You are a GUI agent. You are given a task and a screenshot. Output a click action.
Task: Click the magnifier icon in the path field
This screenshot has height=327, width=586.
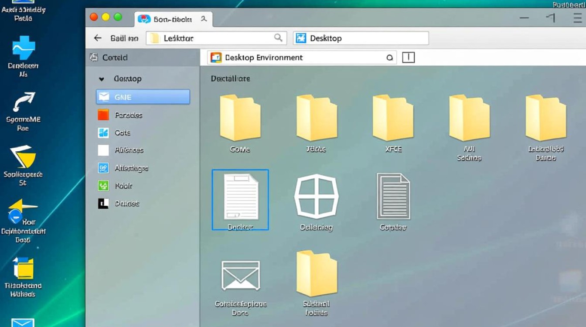click(x=278, y=38)
